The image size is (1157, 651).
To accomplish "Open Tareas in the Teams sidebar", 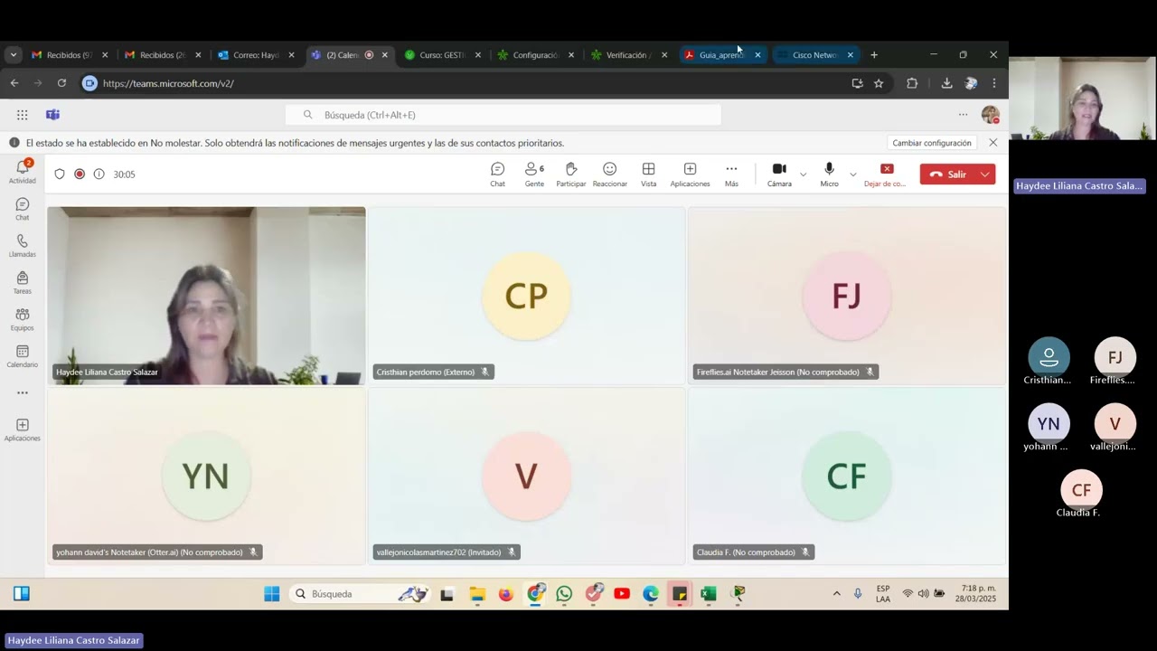I will [x=23, y=283].
